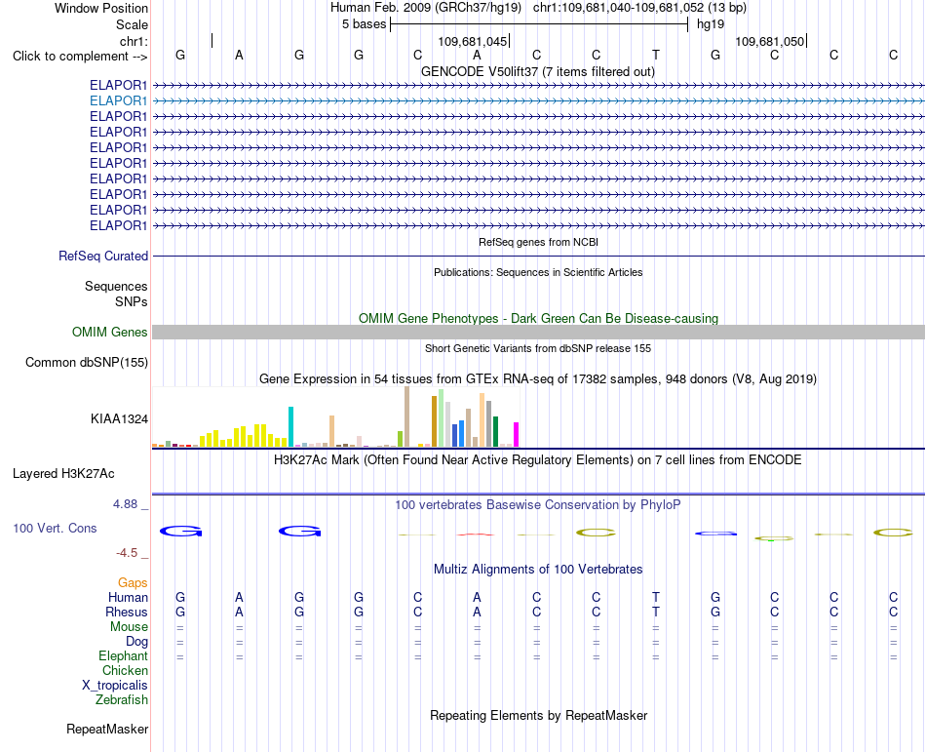The image size is (926, 752).
Task: Click the '5 bases' scale bar label
Action: tap(364, 24)
